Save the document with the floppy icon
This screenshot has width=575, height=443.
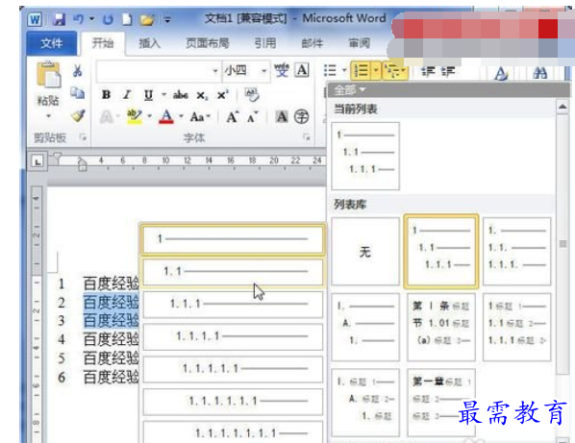(59, 19)
